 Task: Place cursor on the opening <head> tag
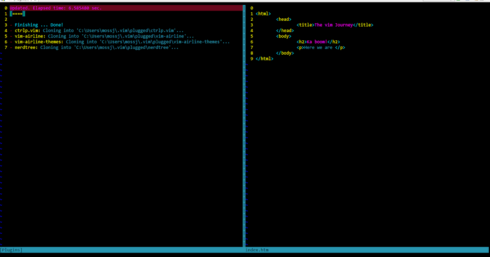click(x=283, y=19)
